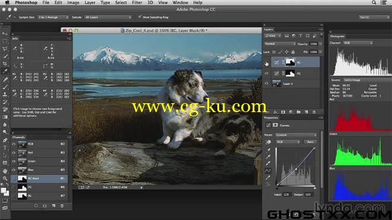Open the Image menu

(x=73, y=2)
